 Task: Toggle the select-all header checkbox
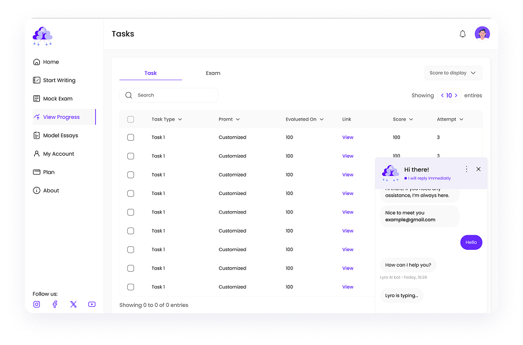pyautogui.click(x=131, y=119)
